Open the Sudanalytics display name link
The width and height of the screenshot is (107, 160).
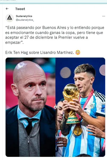point(24,16)
